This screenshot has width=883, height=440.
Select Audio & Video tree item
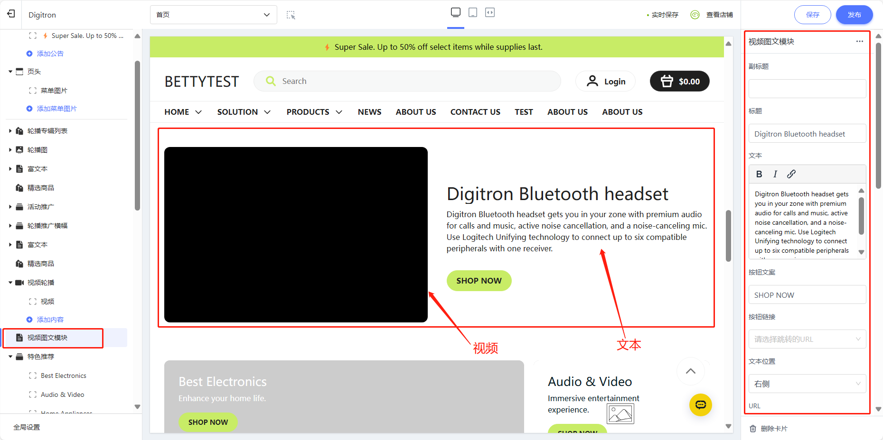[x=62, y=394]
